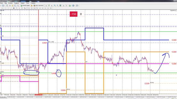Expand the Templates dropdown arrow

[x=78, y=5]
